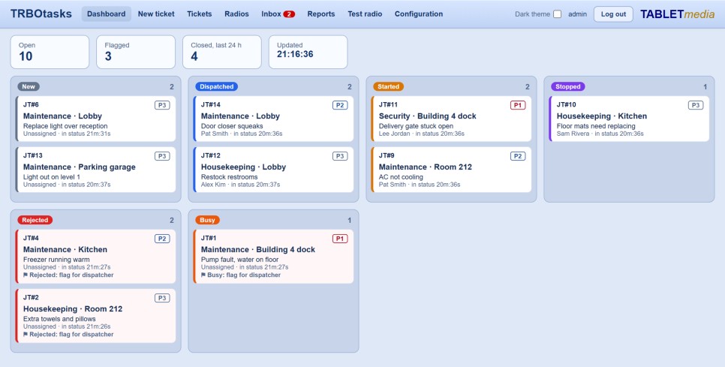
Task: Click the P2 priority tag on JT#4
Action: pos(162,239)
